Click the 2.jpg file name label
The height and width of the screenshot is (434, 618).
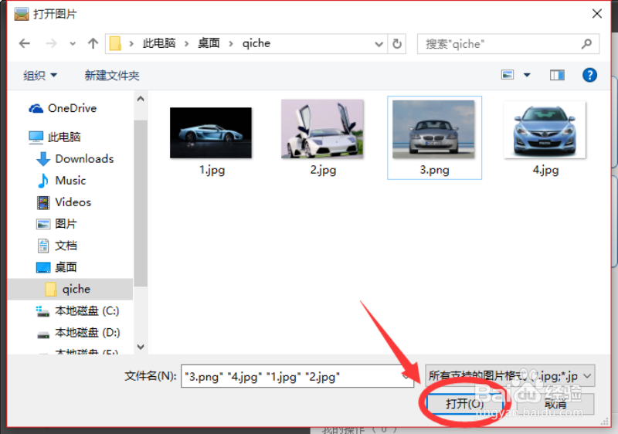pyautogui.click(x=323, y=170)
